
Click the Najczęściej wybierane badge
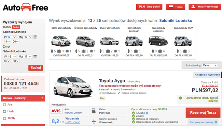click(x=207, y=75)
